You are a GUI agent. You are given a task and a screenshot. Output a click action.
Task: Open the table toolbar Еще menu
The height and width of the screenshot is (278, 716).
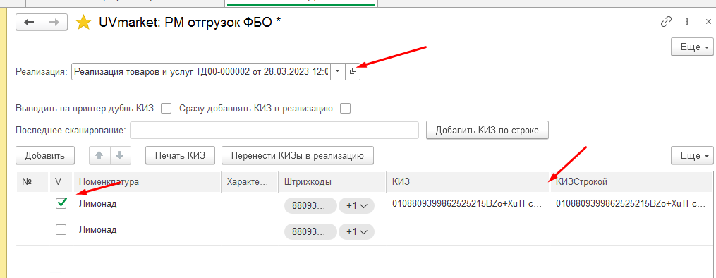(x=692, y=155)
